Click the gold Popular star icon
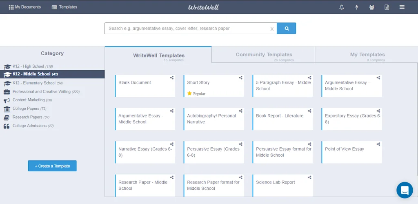This screenshot has width=418, height=204. pos(189,93)
